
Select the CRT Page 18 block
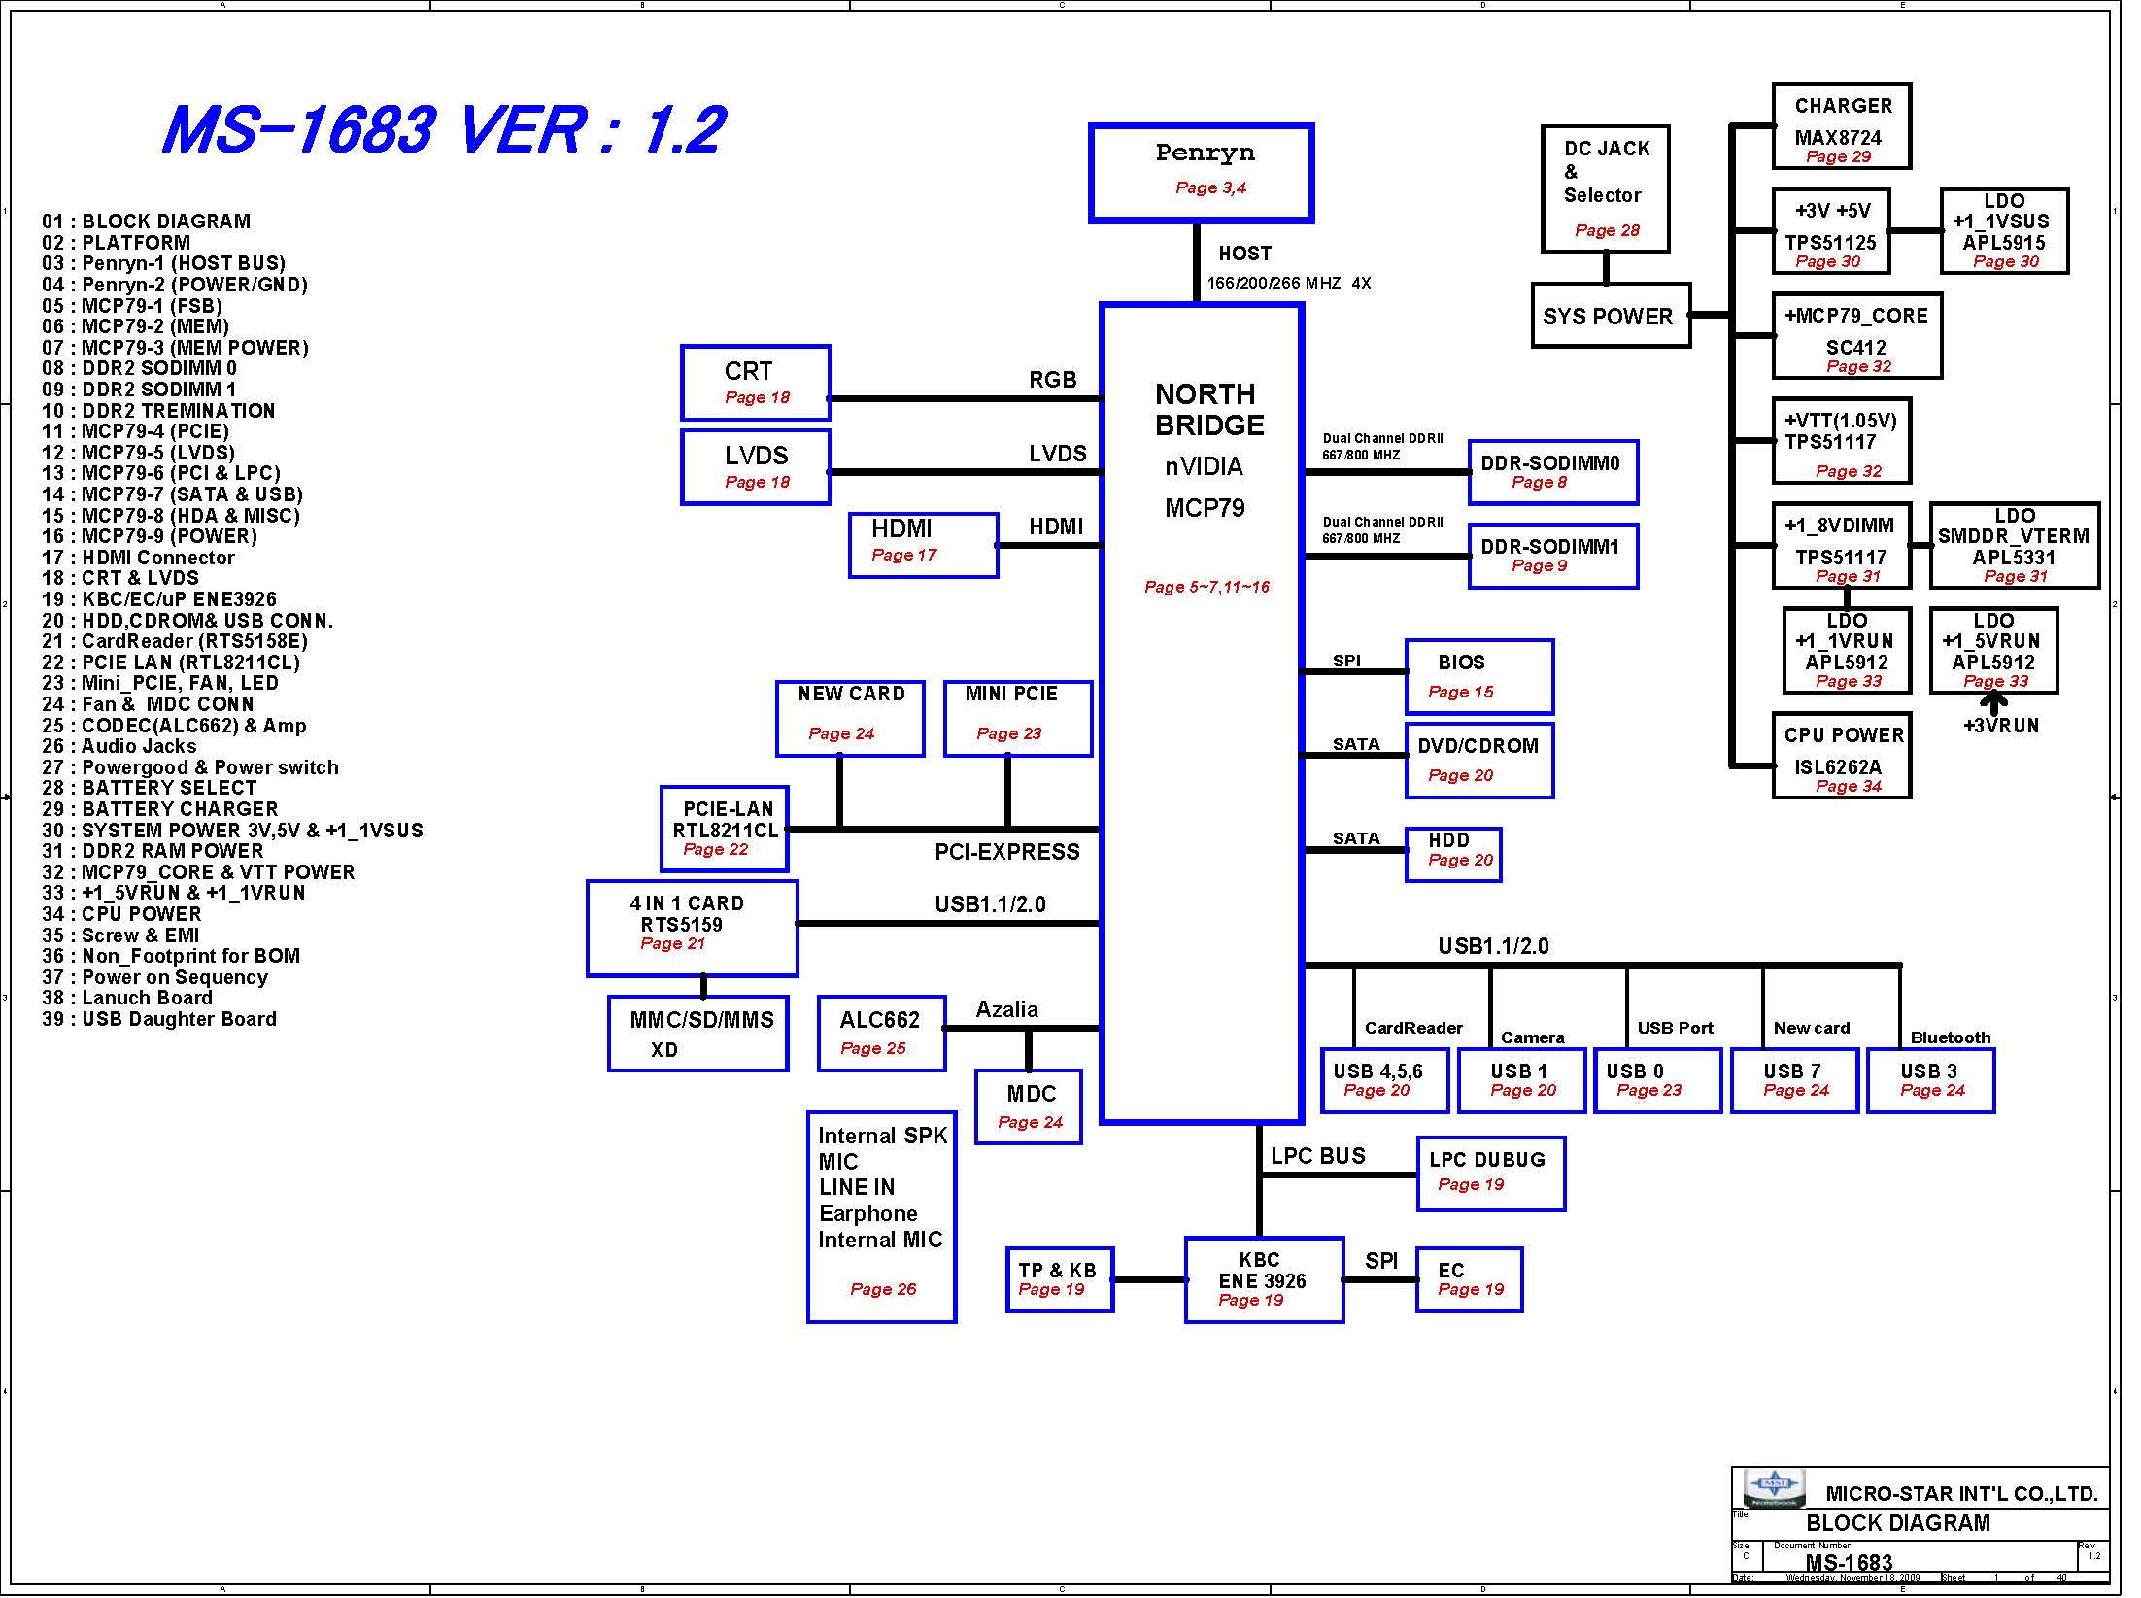(x=756, y=383)
